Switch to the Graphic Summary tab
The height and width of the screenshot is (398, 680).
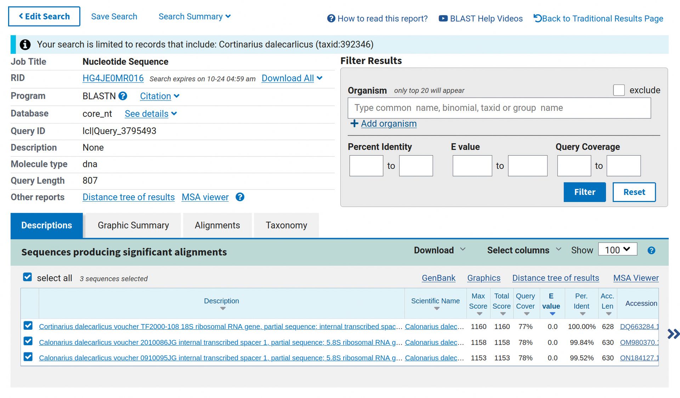pyautogui.click(x=133, y=225)
